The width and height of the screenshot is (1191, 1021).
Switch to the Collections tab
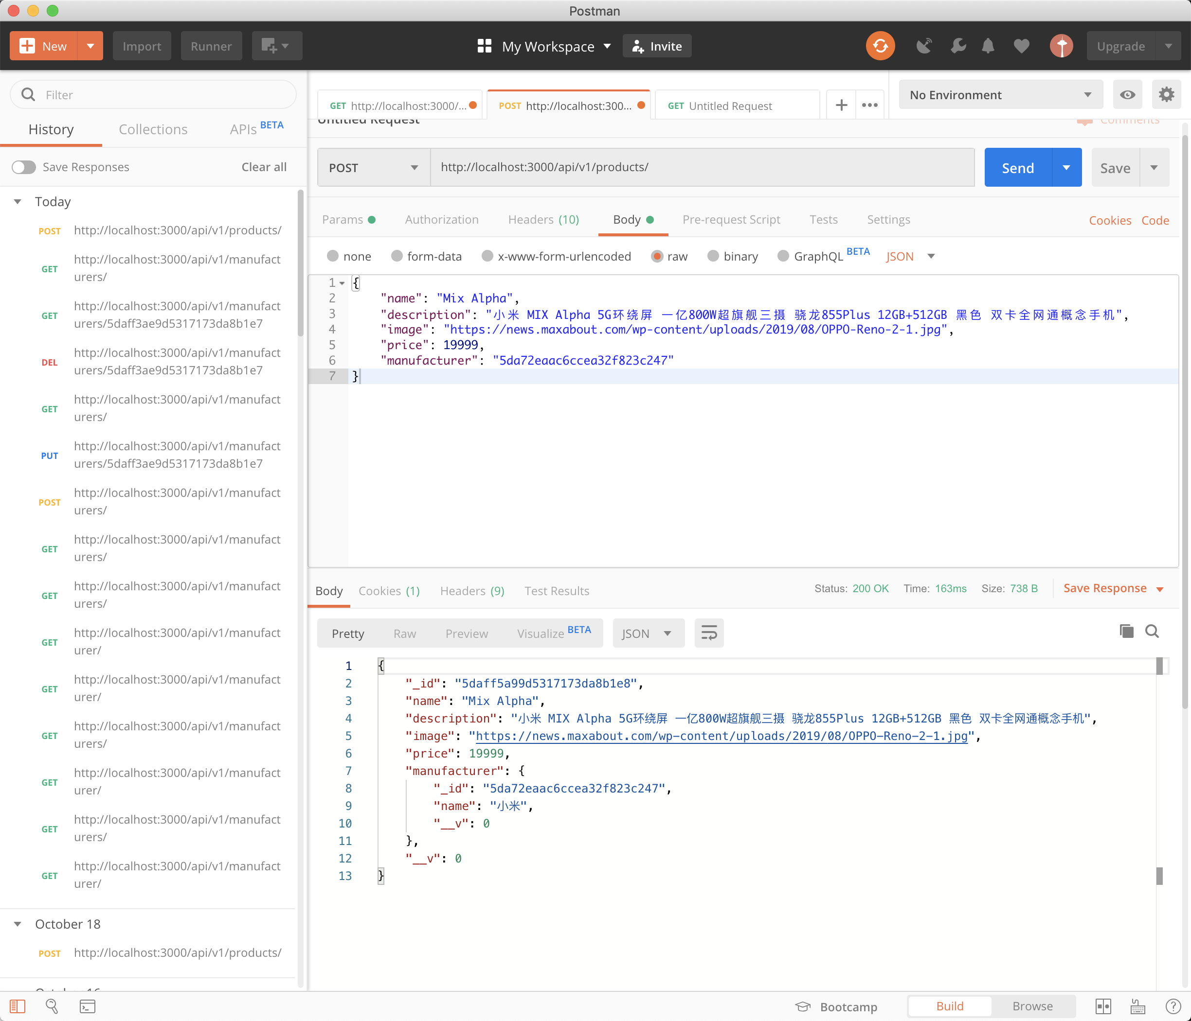(x=153, y=129)
